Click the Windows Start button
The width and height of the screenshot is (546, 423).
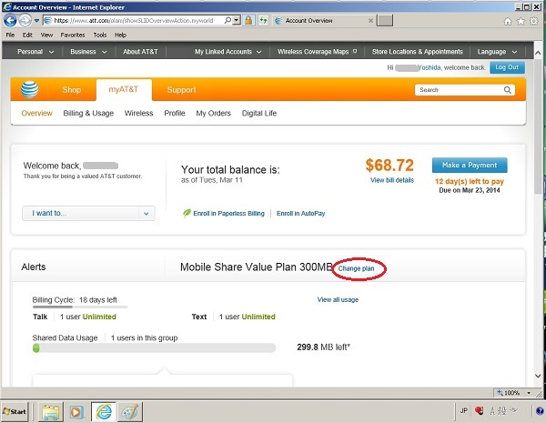15,412
